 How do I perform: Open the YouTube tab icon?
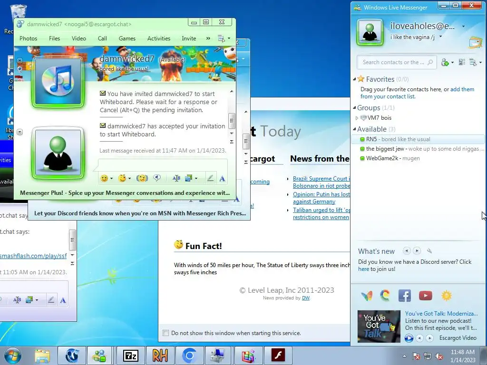(426, 296)
